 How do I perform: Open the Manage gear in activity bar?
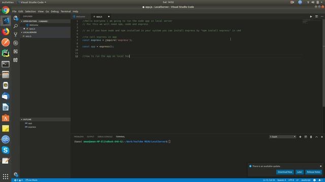point(16,174)
